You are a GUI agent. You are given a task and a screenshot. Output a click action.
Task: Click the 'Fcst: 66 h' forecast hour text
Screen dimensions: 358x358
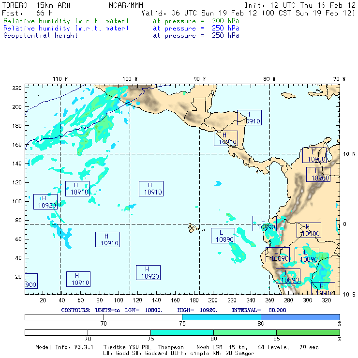(27, 13)
